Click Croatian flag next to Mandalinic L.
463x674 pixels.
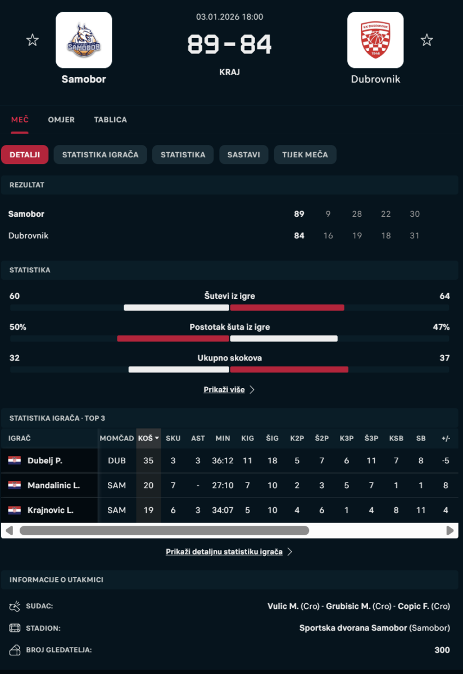coord(15,485)
